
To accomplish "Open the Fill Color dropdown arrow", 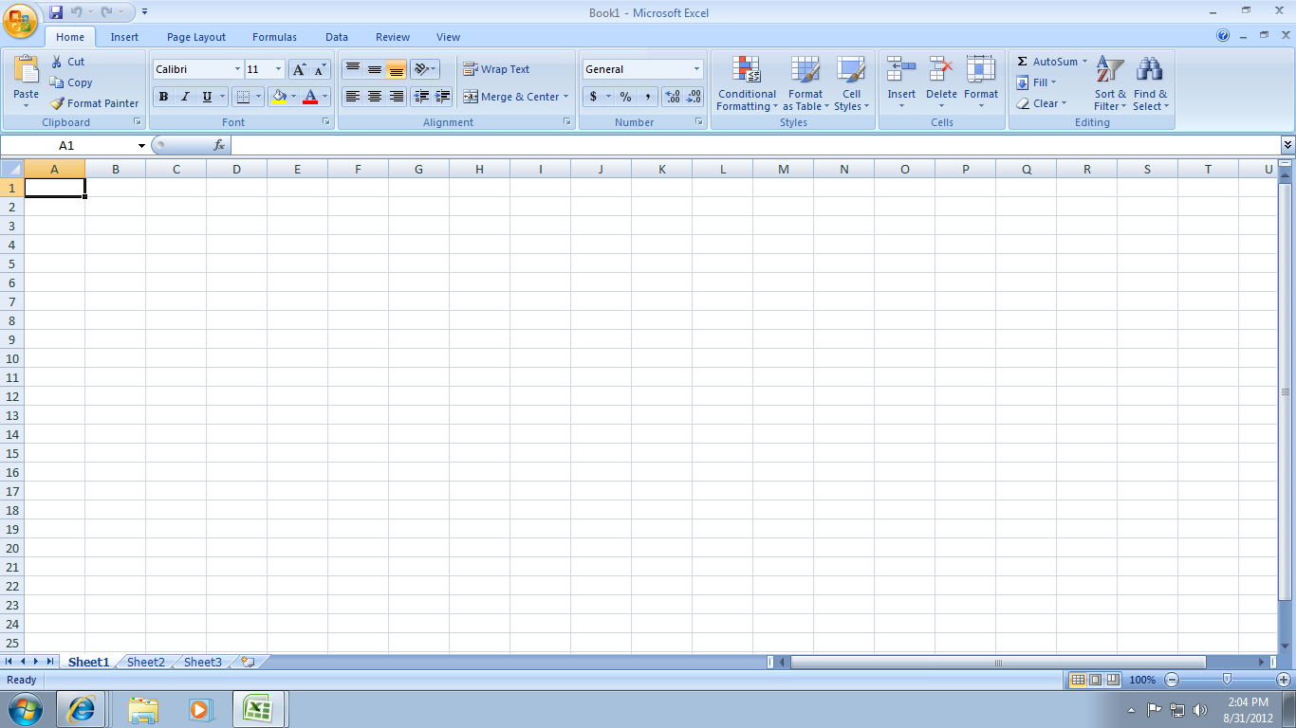I will coord(291,97).
